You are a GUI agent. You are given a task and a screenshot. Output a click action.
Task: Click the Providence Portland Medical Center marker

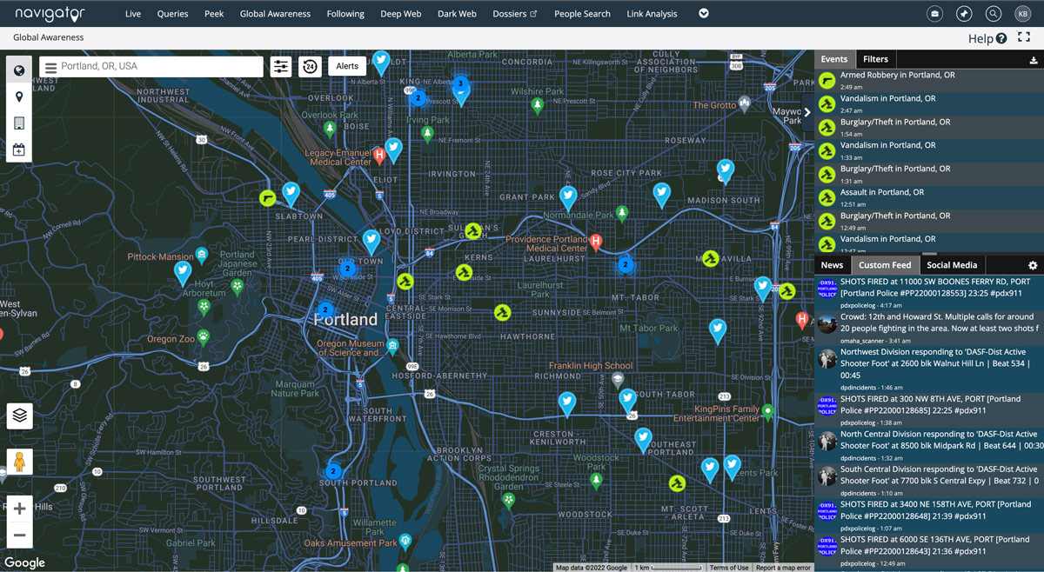(x=596, y=242)
